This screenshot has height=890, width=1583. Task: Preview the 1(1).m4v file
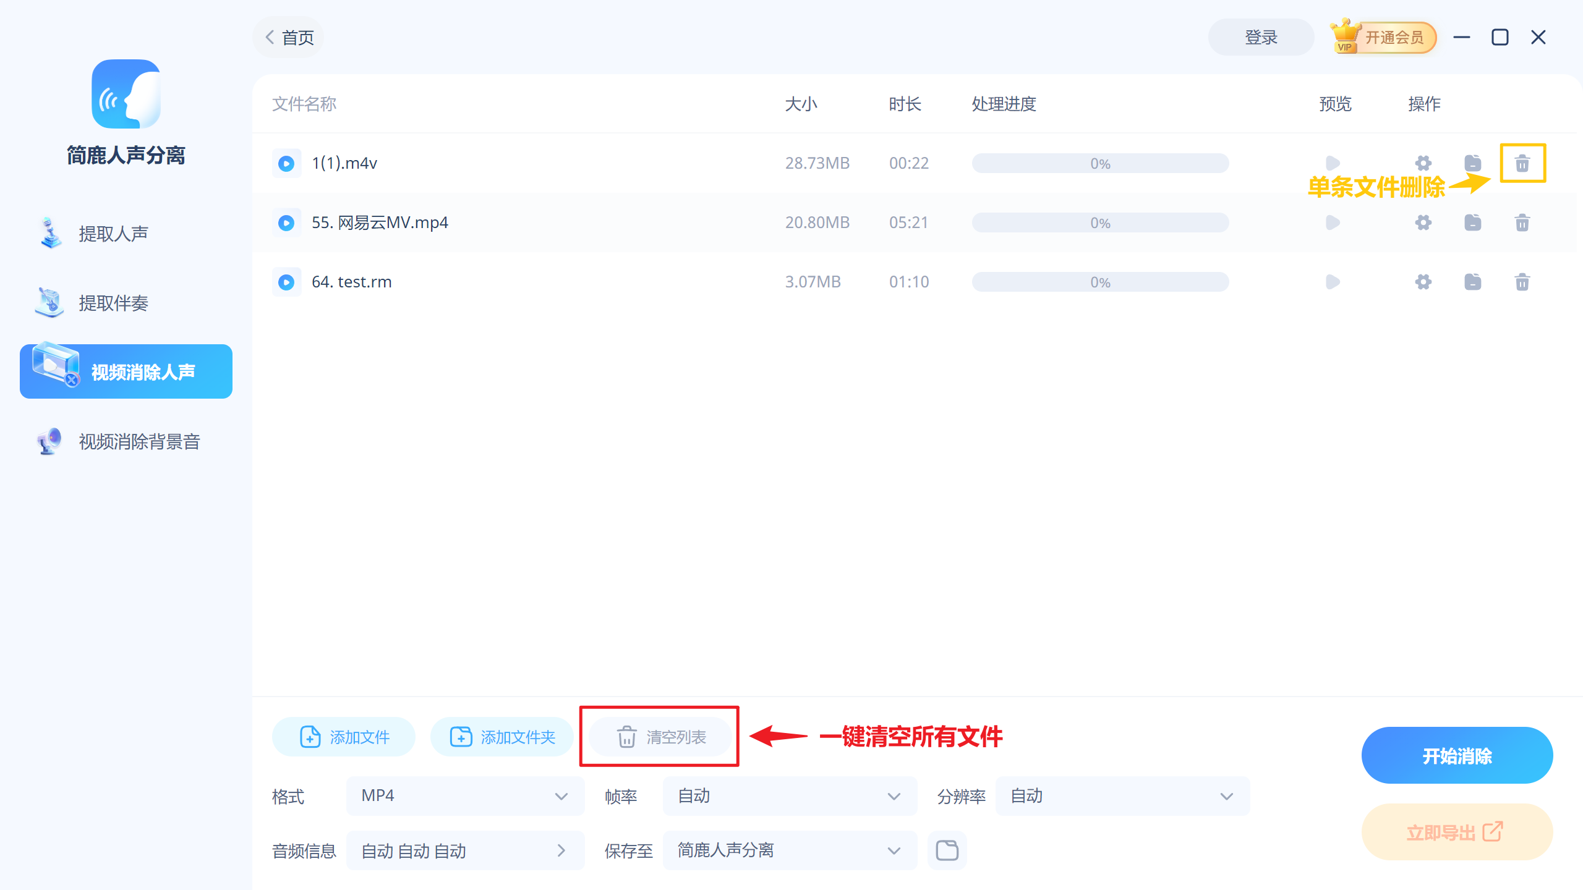pos(1333,163)
